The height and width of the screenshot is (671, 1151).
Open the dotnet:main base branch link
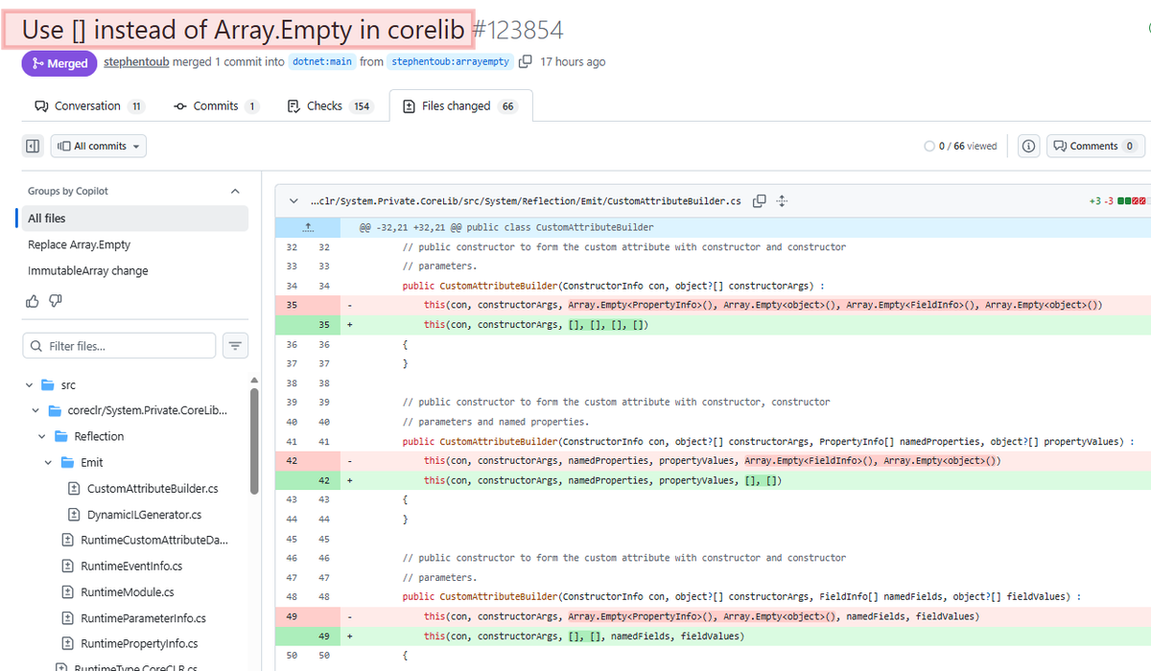[x=322, y=61]
